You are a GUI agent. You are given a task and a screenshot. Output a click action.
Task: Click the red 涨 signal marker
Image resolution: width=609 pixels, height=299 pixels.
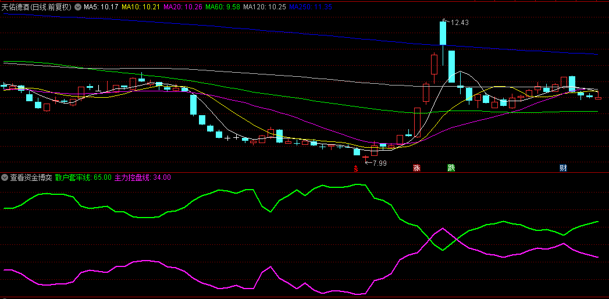[x=416, y=168]
